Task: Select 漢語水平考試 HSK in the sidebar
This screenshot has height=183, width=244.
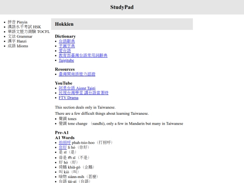Action: (24, 27)
